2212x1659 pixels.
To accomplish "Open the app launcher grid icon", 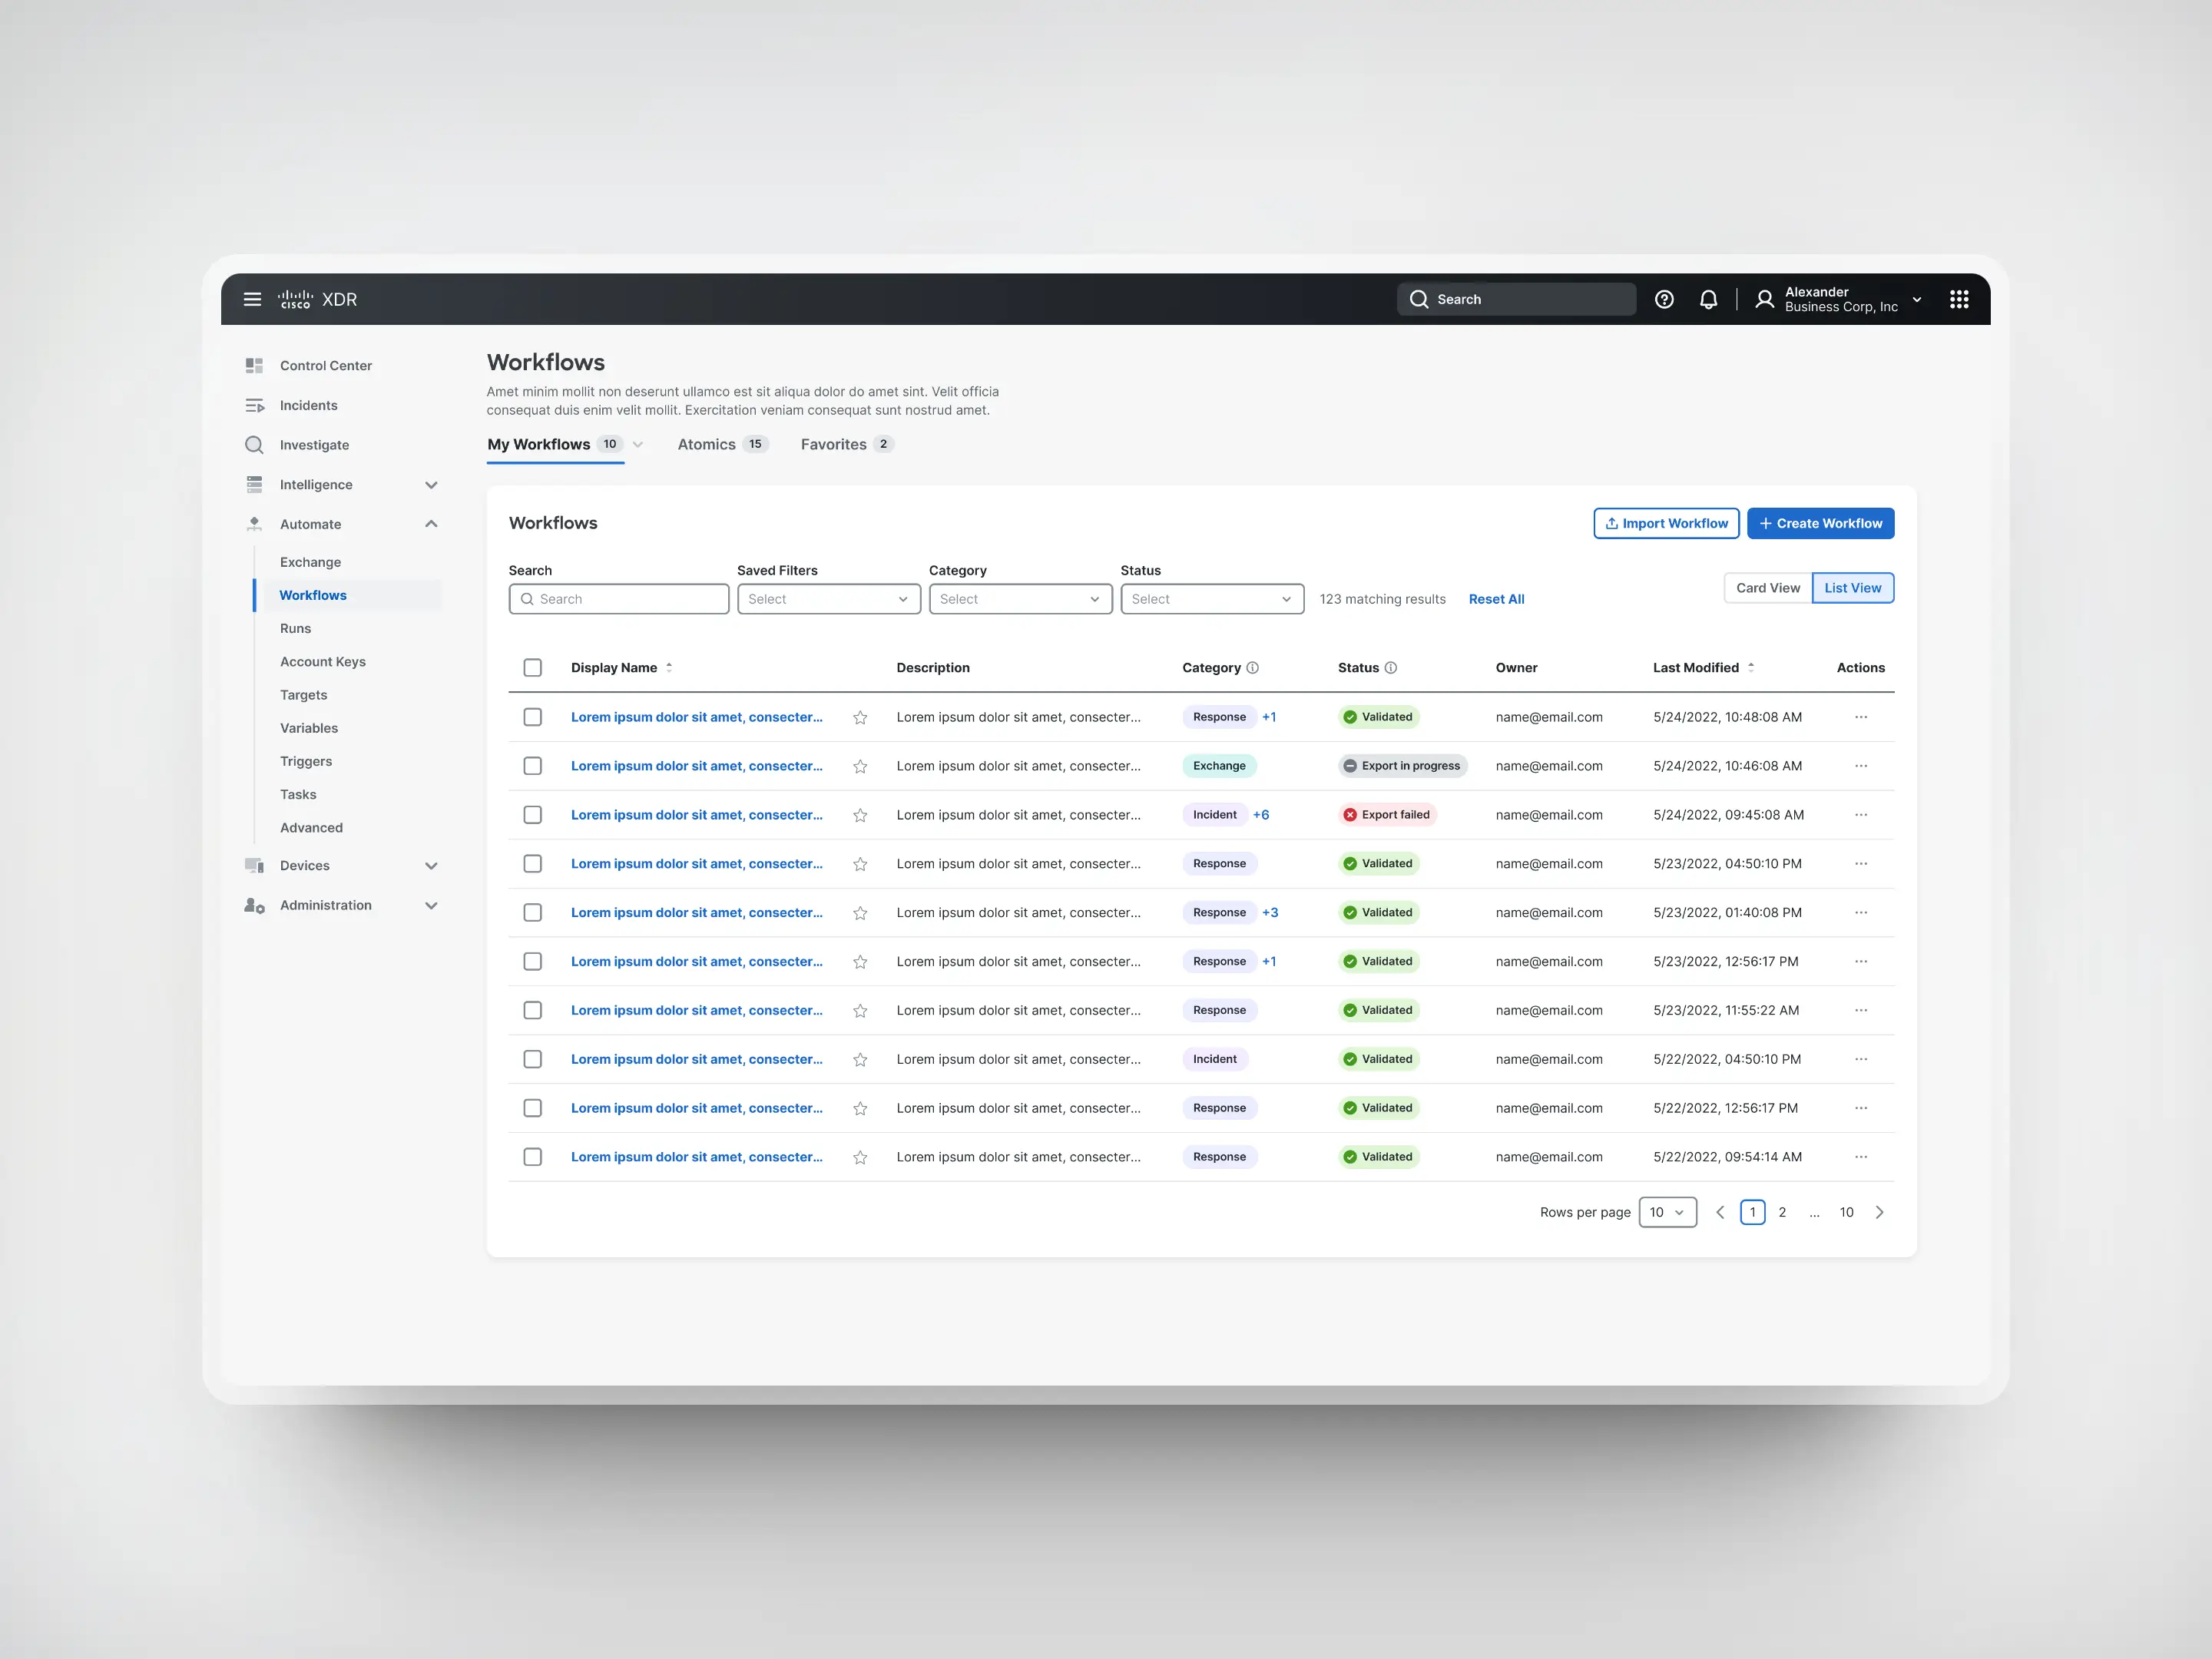I will pos(1958,299).
